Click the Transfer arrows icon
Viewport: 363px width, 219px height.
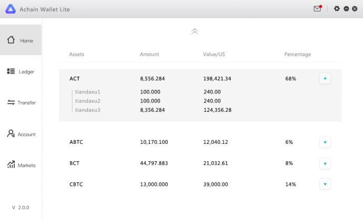(x=11, y=102)
